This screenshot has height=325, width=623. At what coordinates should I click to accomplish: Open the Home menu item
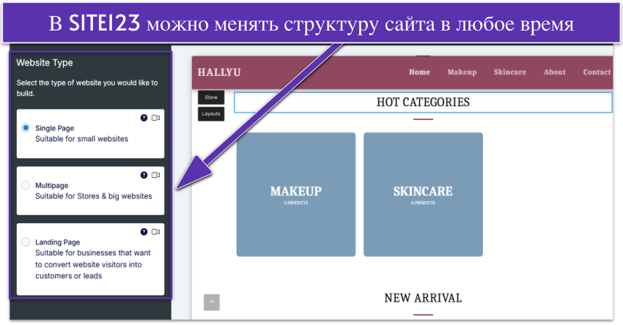(419, 72)
